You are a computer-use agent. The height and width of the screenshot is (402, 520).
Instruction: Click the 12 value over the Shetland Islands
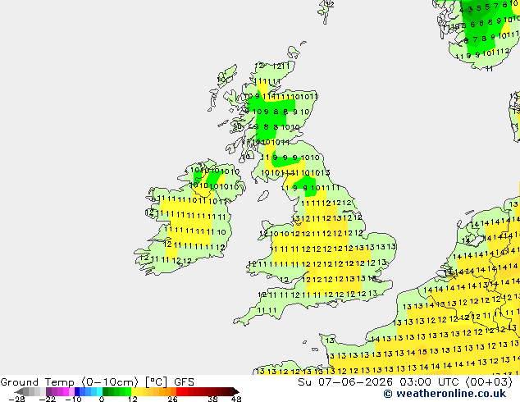coord(330,4)
